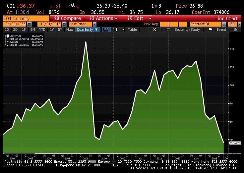Image resolution: width=244 pixels, height=173 pixels.
Task: Click the Compare button
Action: (68, 18)
